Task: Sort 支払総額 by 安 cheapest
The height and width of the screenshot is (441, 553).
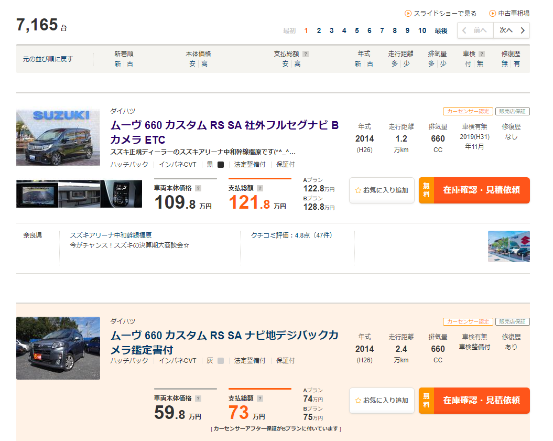Action: click(x=285, y=64)
